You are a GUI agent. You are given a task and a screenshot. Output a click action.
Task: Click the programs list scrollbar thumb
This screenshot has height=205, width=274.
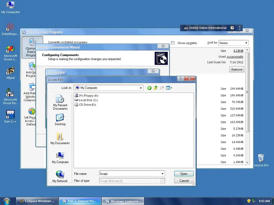pos(247,92)
